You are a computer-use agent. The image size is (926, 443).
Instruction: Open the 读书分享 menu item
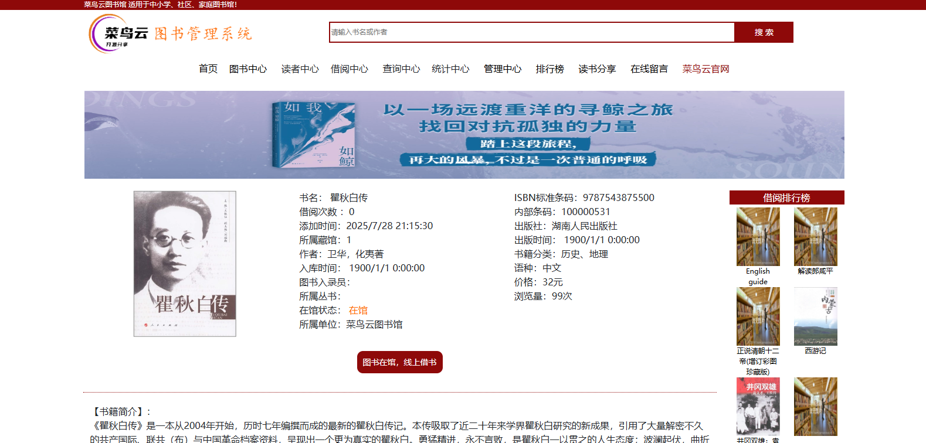597,69
